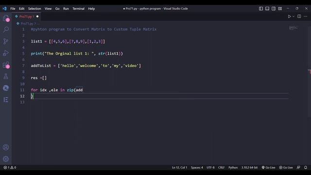The height and width of the screenshot is (175, 311).
Task: Run the Python file with play button
Action: [289, 17]
